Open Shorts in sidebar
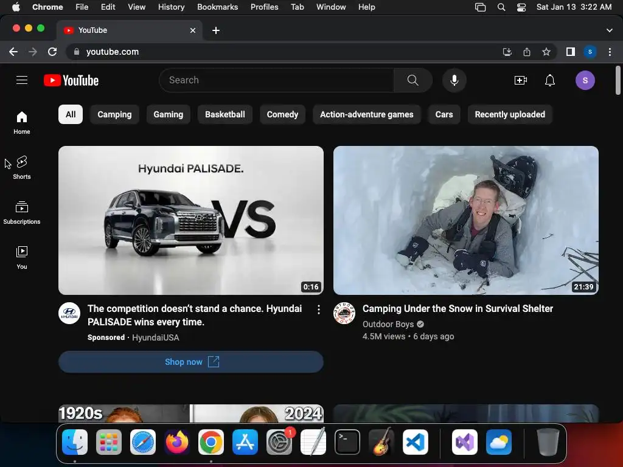The height and width of the screenshot is (467, 623). 22,168
